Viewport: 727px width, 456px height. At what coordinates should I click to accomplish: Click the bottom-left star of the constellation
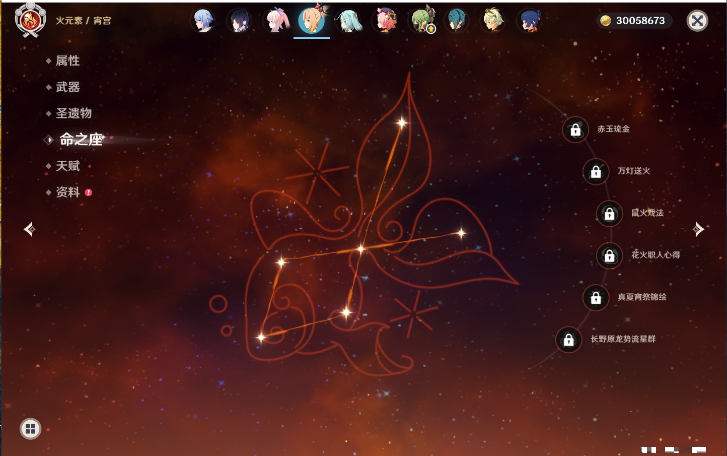[x=261, y=338]
